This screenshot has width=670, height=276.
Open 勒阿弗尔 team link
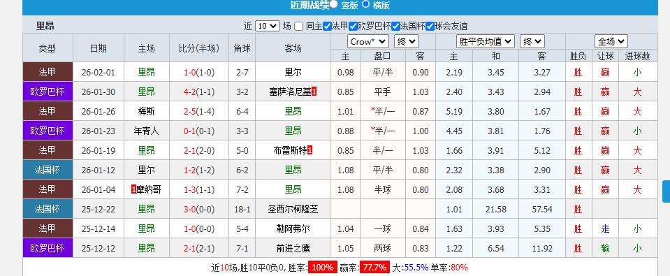(x=293, y=229)
